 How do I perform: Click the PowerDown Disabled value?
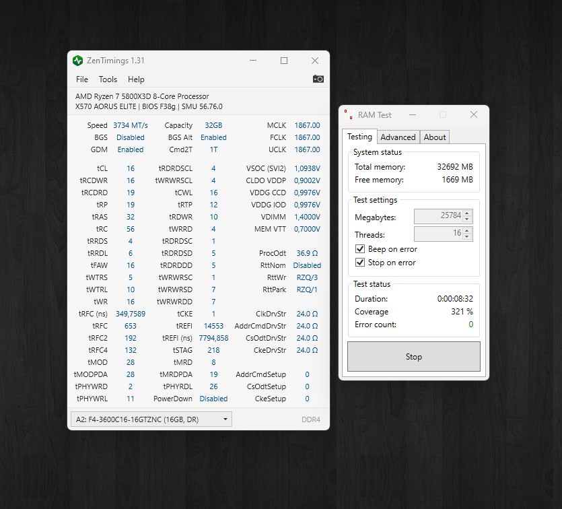(213, 399)
